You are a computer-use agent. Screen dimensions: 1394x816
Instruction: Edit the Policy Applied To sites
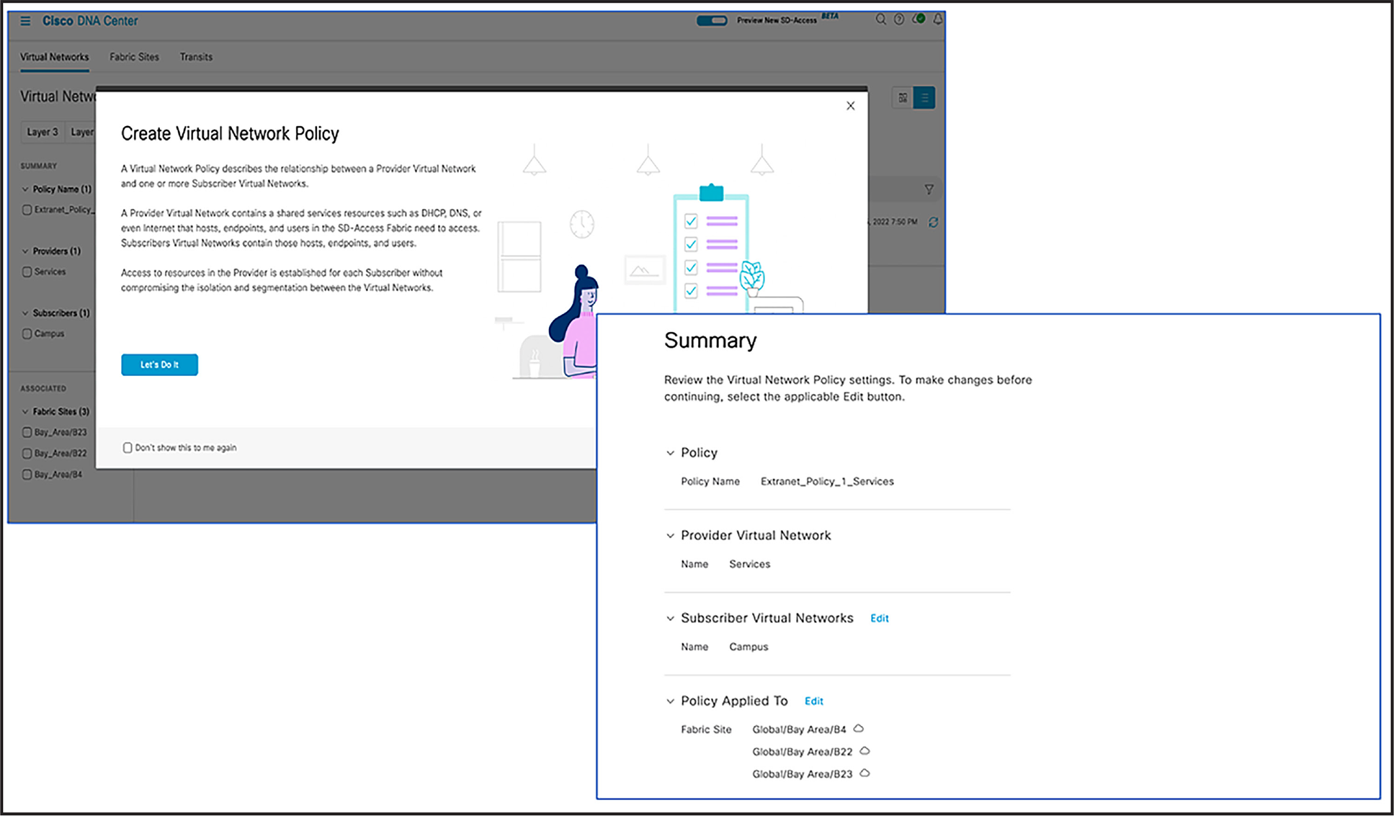[x=814, y=701]
